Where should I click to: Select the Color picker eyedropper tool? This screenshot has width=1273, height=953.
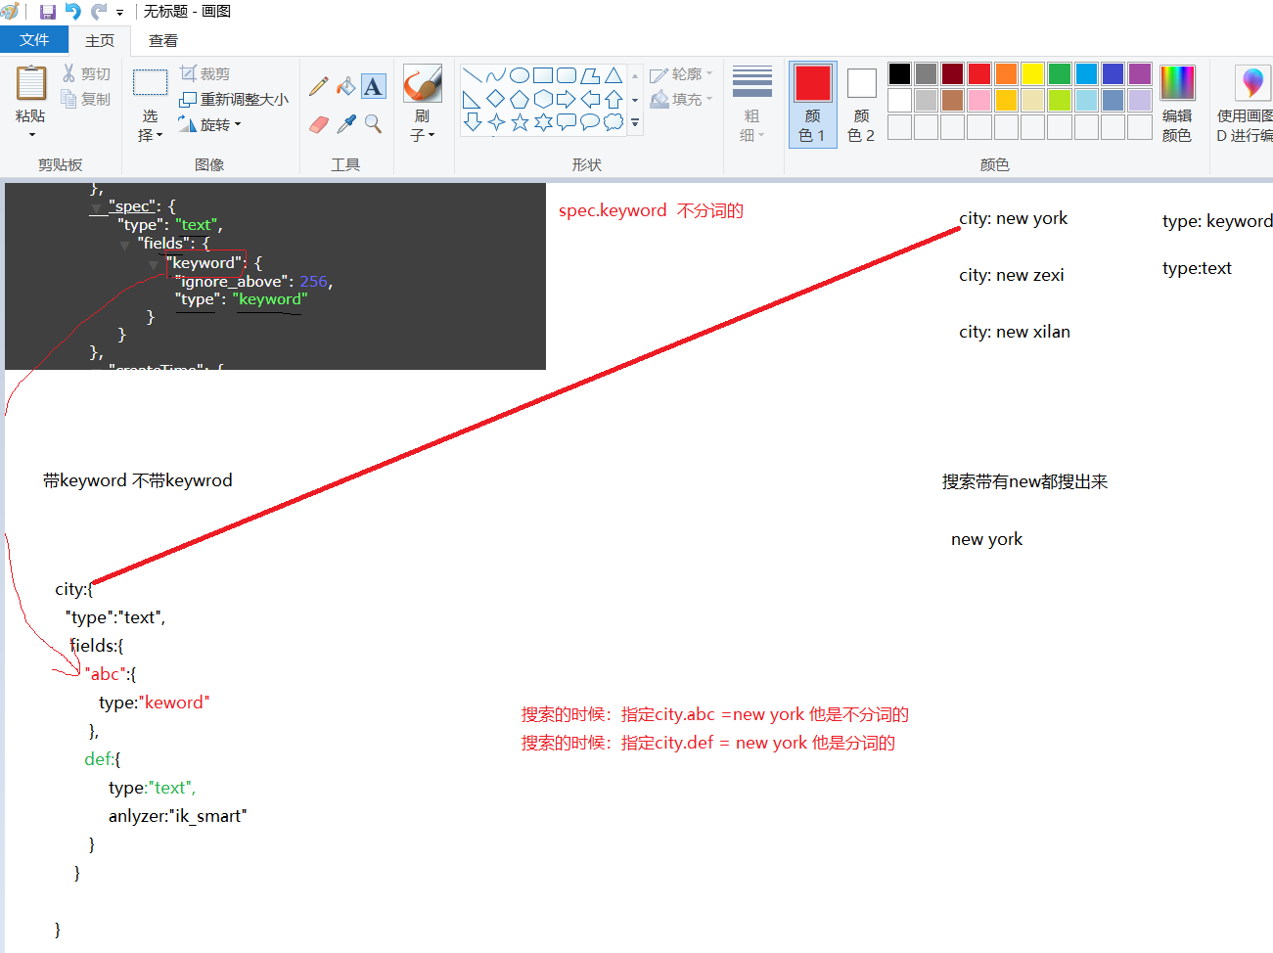(x=346, y=123)
